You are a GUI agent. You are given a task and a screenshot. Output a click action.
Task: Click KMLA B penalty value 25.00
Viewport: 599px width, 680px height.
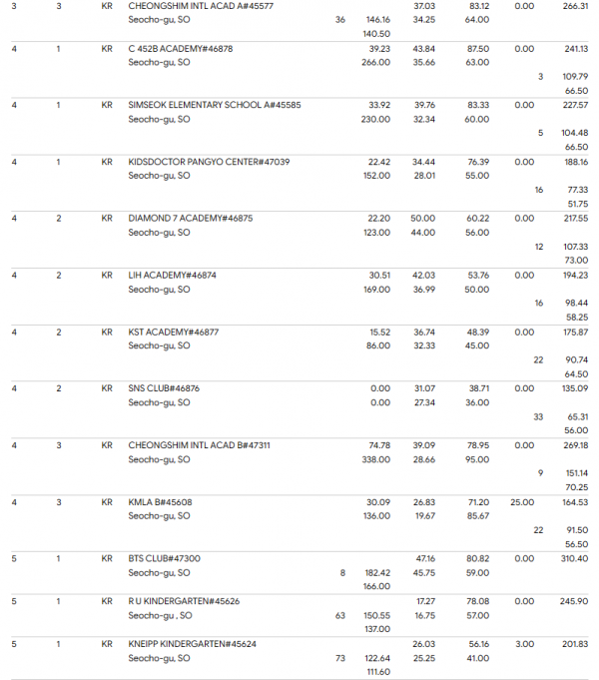tap(522, 502)
